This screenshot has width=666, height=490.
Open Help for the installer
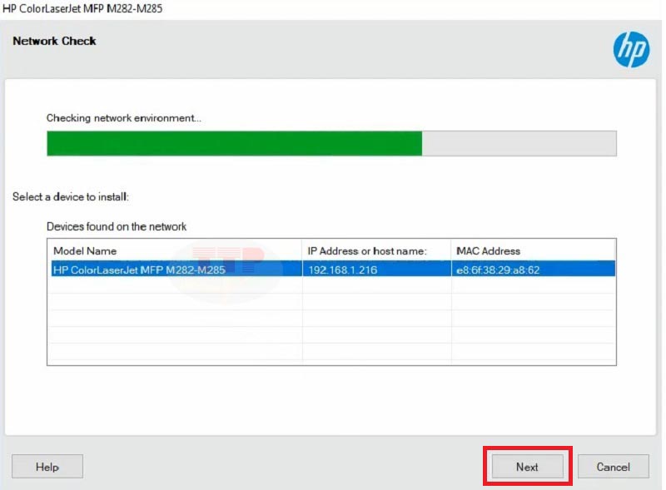(47, 466)
